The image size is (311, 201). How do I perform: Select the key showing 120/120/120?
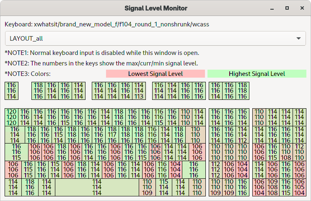[x=11, y=117]
